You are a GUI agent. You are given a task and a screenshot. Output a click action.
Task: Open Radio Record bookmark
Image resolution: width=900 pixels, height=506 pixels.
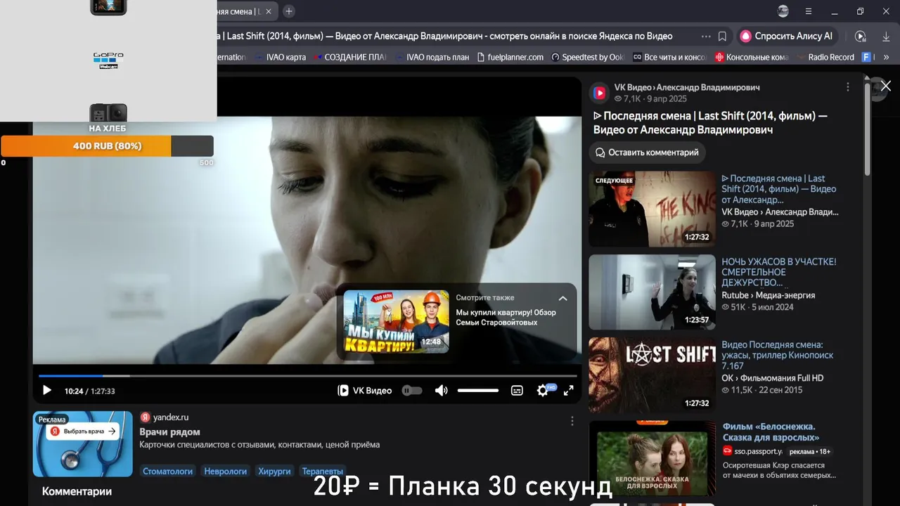pyautogui.click(x=825, y=57)
